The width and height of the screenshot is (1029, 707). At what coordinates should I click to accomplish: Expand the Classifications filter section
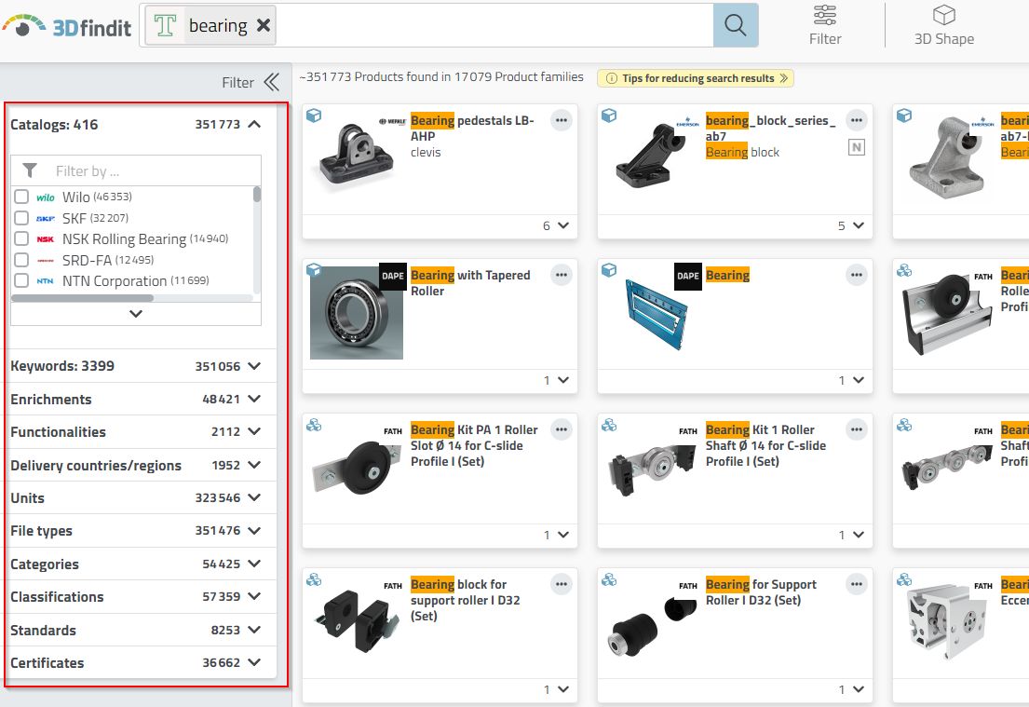click(x=254, y=597)
